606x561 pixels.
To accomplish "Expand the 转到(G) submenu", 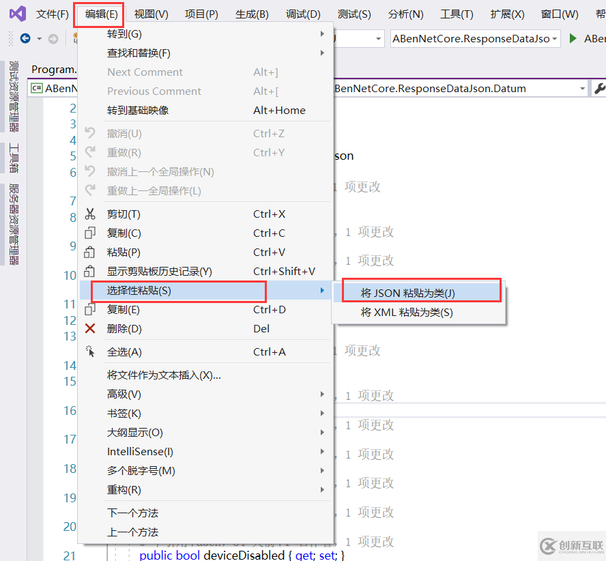I will (205, 34).
